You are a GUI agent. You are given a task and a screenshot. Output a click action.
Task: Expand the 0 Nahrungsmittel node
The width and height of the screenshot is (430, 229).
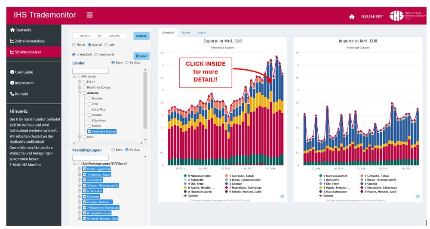click(80, 169)
